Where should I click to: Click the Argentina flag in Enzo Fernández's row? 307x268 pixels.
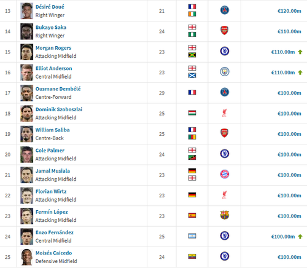point(192,236)
